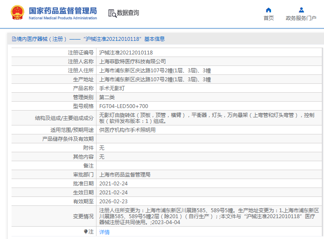Click the document icon before 境内医疗器械
Viewport: 324px width, 239px height.
(14, 39)
